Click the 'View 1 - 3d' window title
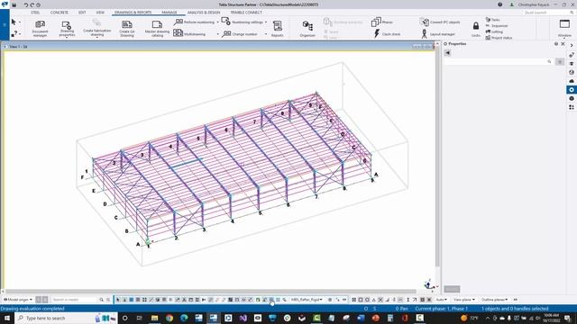The width and height of the screenshot is (577, 324). pyautogui.click(x=18, y=47)
